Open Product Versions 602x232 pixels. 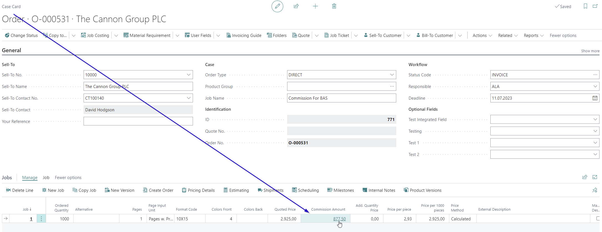423,190
